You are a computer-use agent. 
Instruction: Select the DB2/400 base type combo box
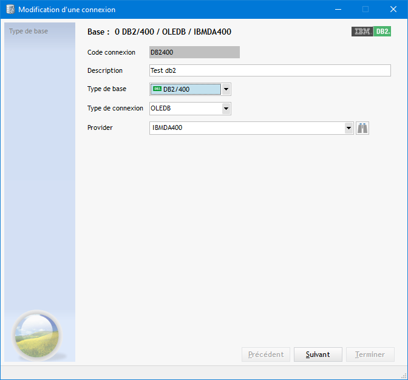click(x=190, y=89)
